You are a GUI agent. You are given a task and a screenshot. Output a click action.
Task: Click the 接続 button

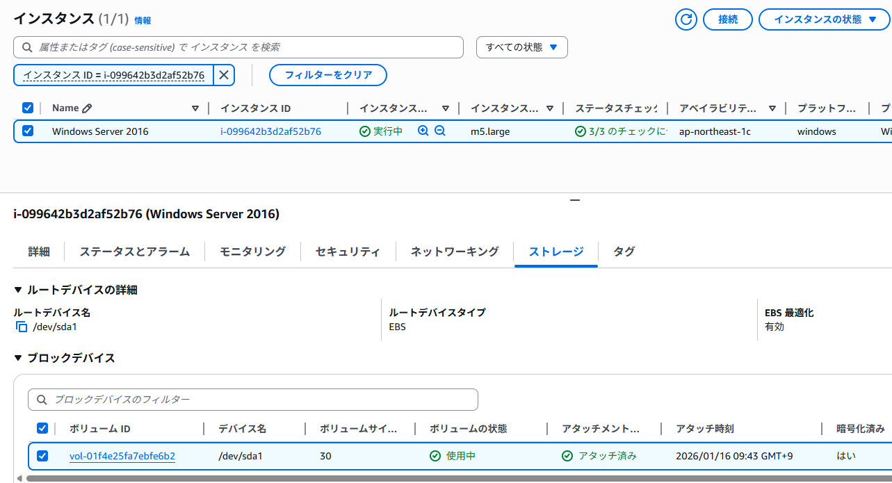728,19
